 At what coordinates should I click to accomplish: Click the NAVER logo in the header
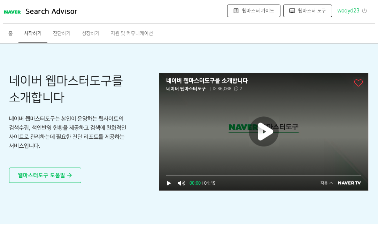(12, 12)
